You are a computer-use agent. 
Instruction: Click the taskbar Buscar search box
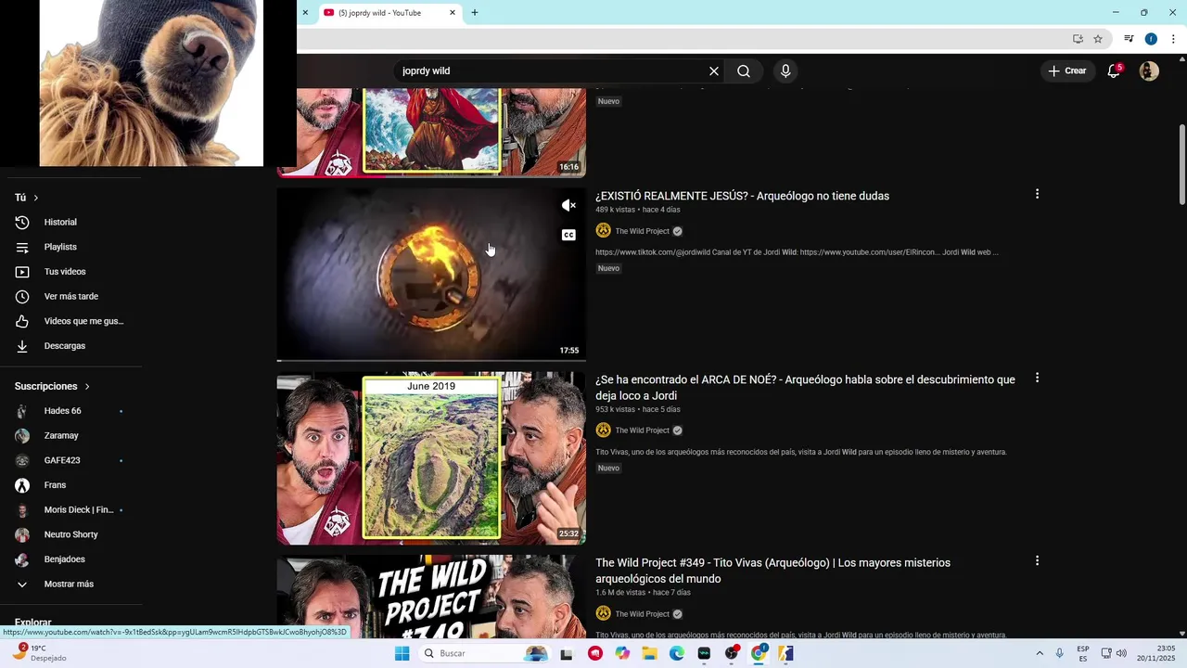pos(484,653)
